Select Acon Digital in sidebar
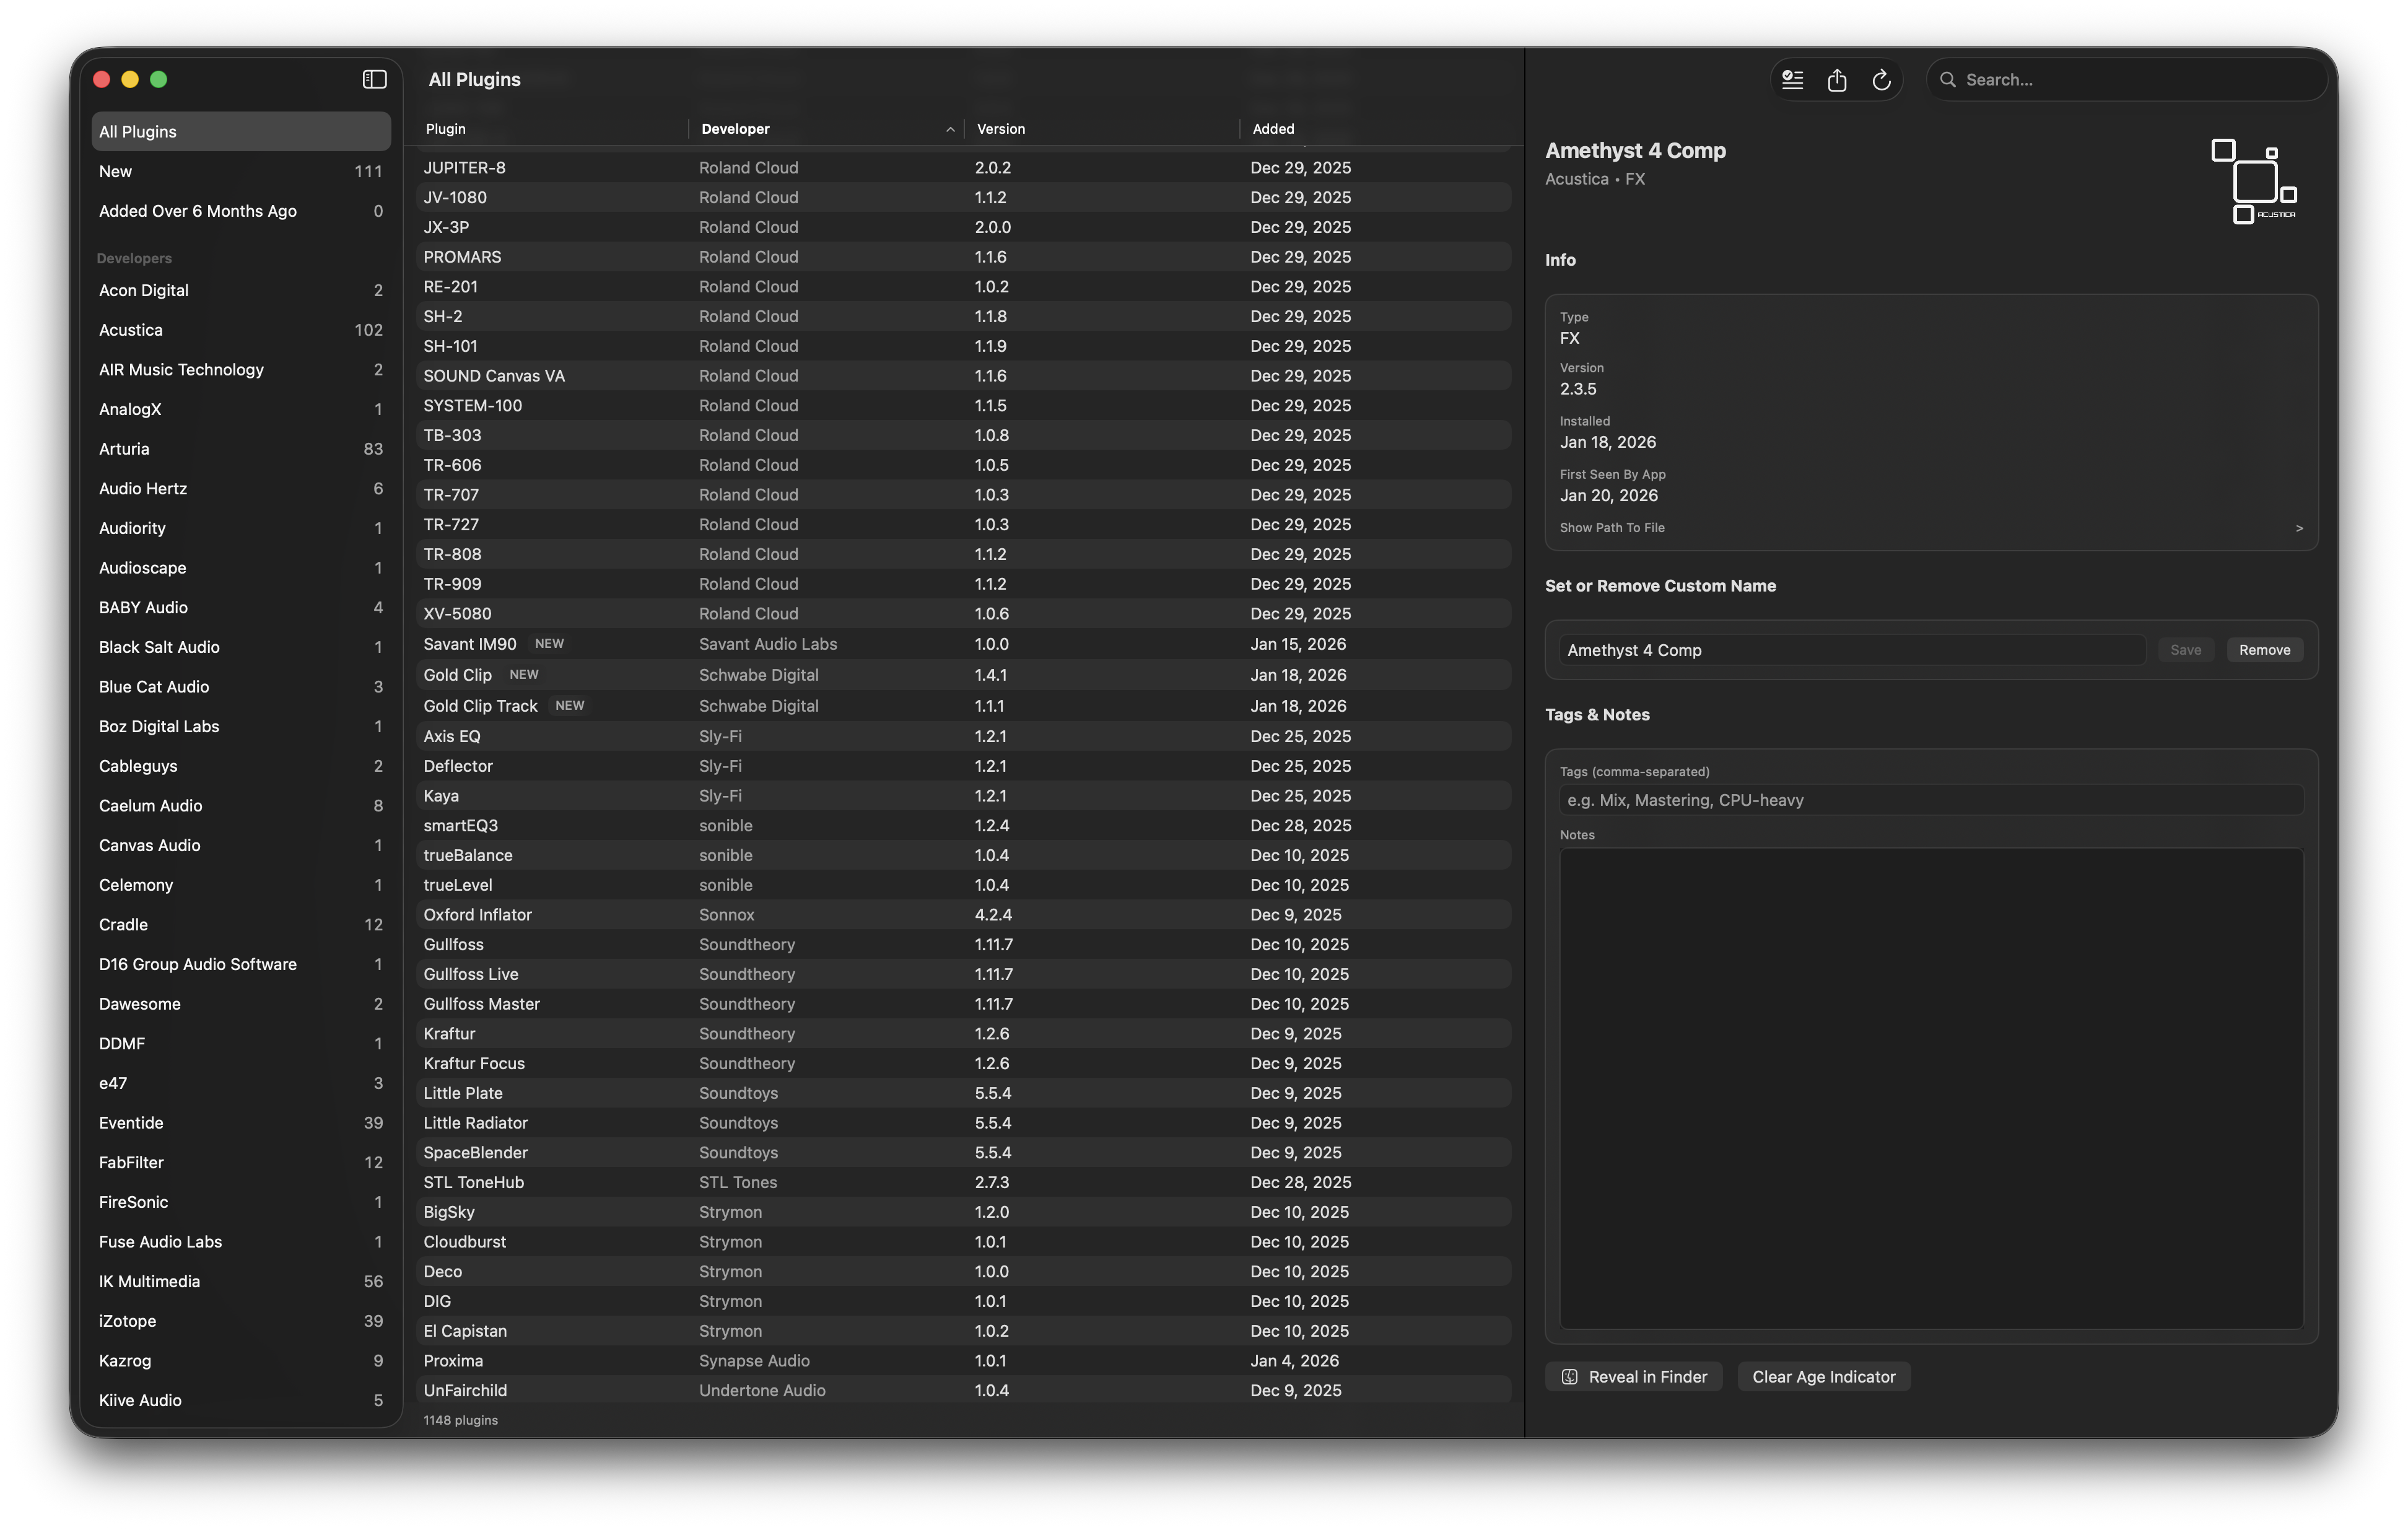Viewport: 2408px width, 1530px height. click(241, 290)
